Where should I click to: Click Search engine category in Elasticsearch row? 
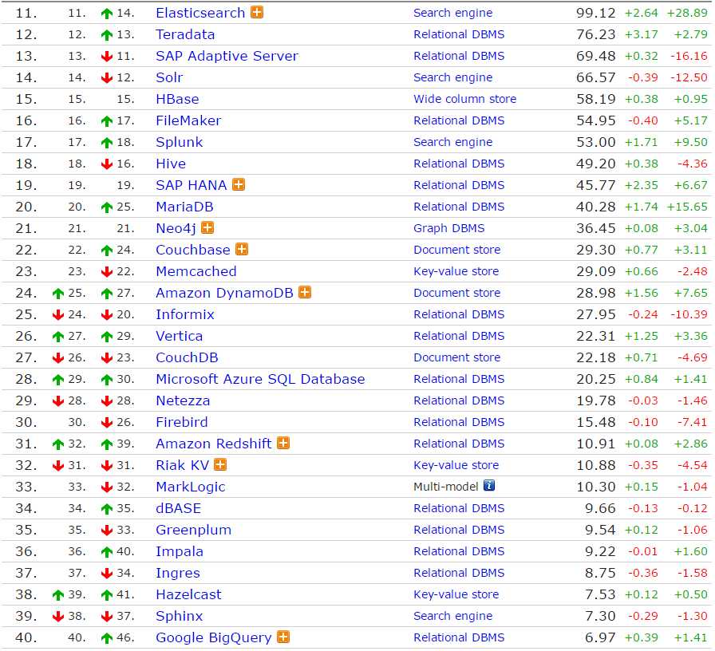tap(452, 13)
